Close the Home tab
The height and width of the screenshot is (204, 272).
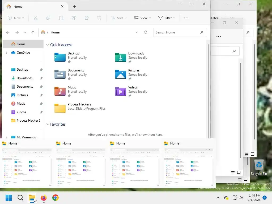pos(62,6)
